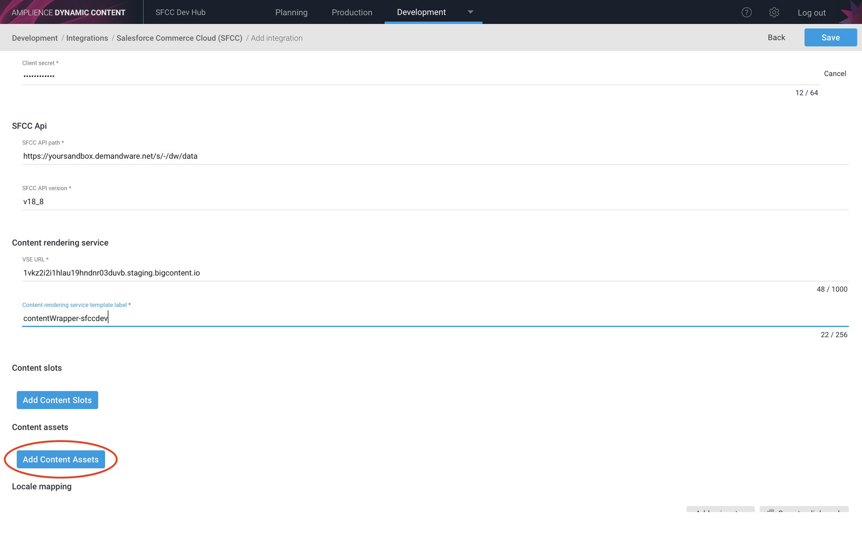Image resolution: width=862 pixels, height=539 pixels.
Task: Click the Amplience Dynamic Content logo
Action: (x=68, y=12)
